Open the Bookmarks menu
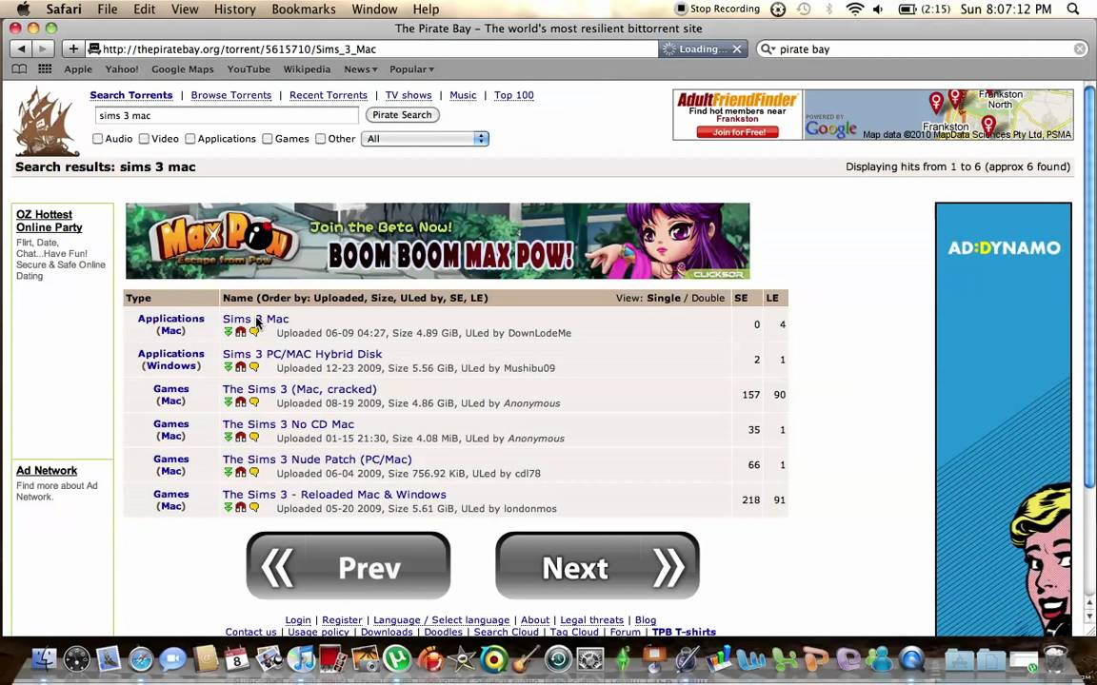This screenshot has height=685, width=1097. (304, 10)
